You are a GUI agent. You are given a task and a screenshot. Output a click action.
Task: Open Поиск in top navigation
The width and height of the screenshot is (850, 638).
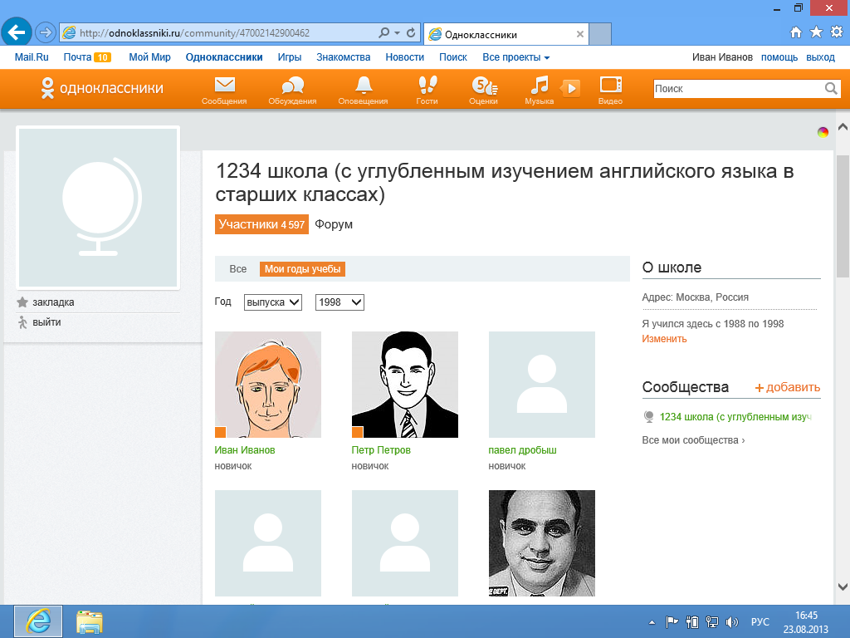453,57
